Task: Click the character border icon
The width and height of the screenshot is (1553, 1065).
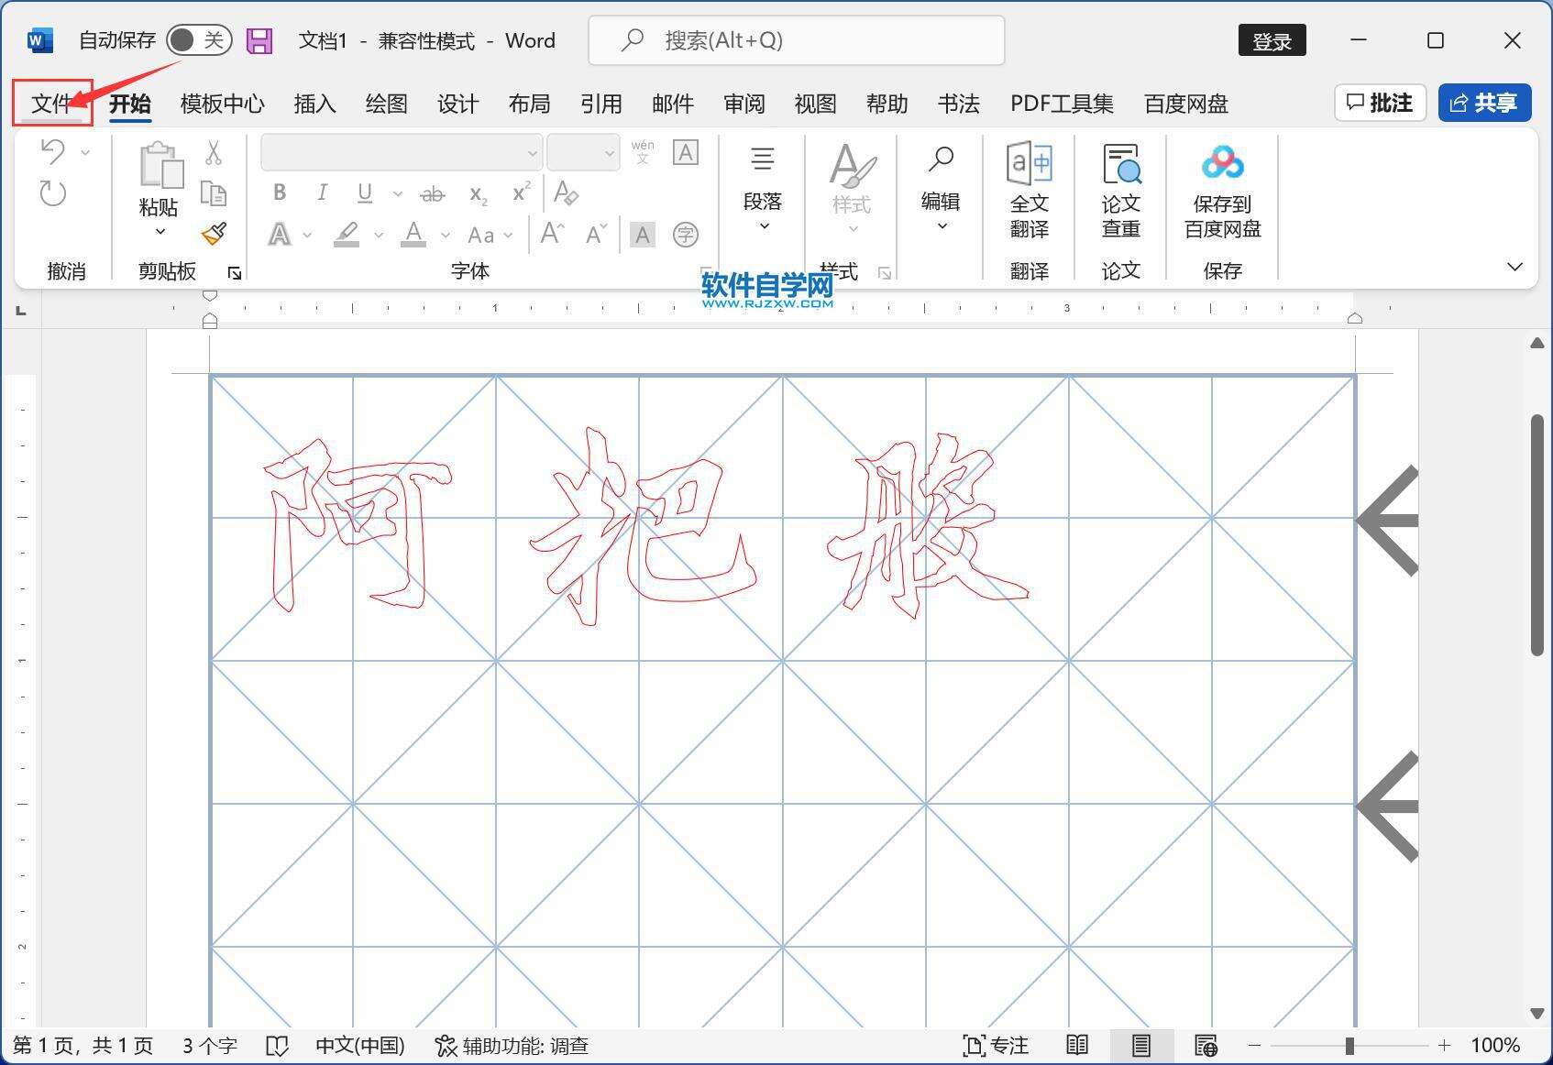Action: (686, 152)
